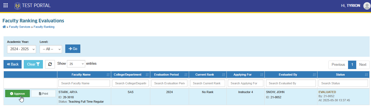Click the Go filter button
The height and width of the screenshot is (107, 371).
(x=73, y=49)
